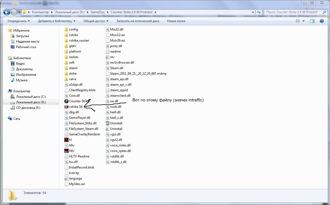Open Добавить в библиотеку dropdown
This screenshot has width=330, height=205.
tap(56, 21)
